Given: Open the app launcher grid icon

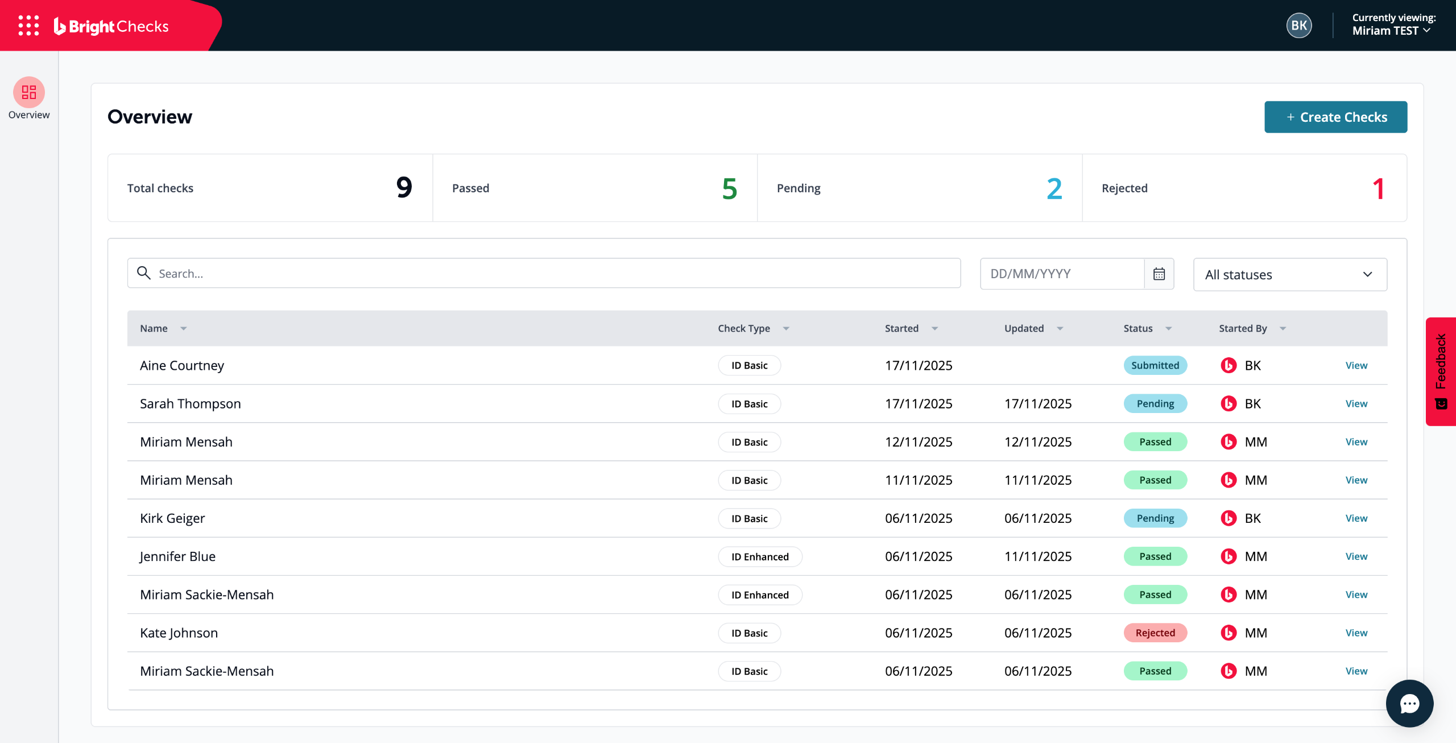Looking at the screenshot, I should click(28, 26).
